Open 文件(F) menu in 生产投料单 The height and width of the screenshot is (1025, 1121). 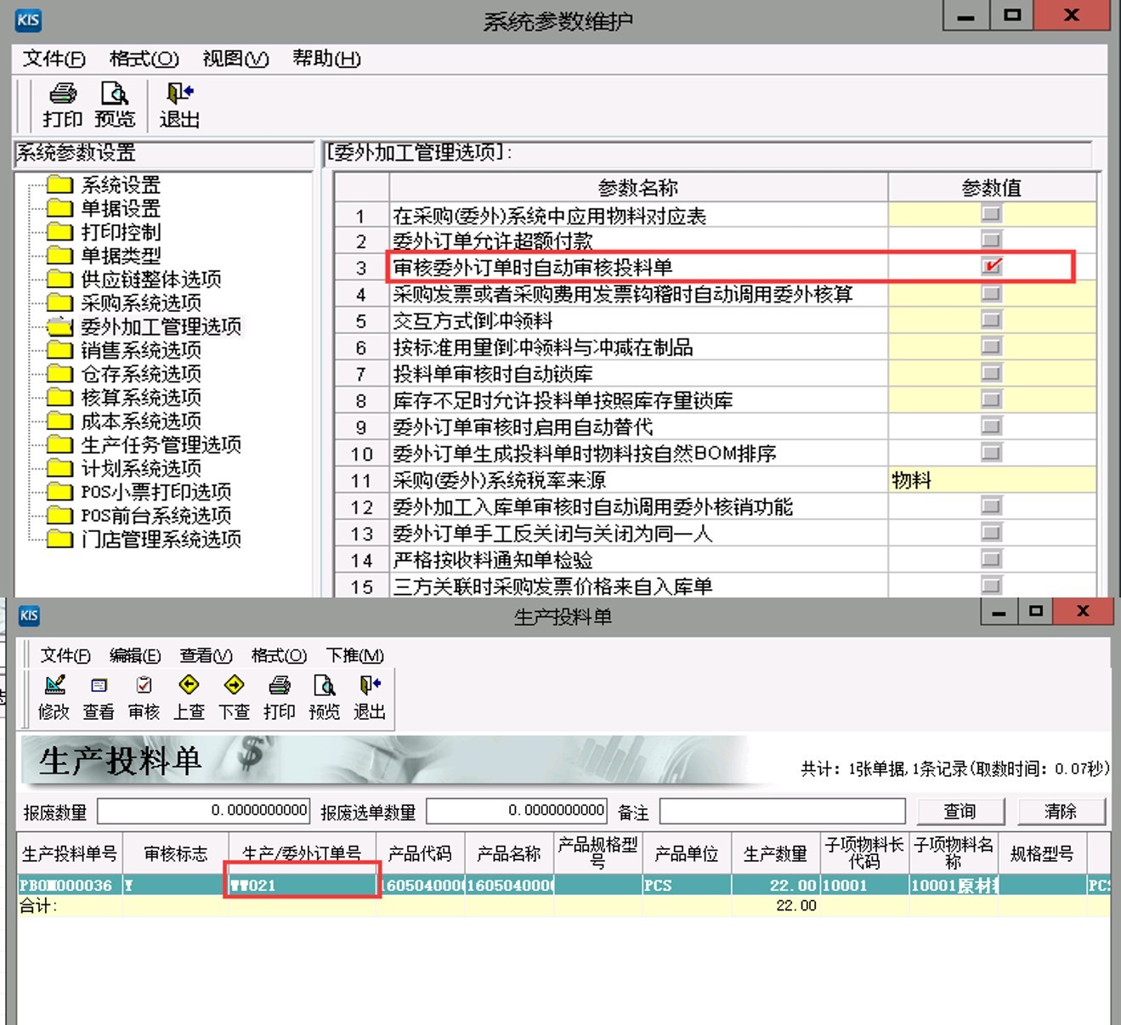pos(65,655)
